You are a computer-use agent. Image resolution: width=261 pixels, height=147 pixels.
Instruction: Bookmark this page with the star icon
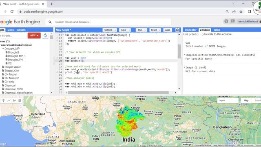point(241,11)
